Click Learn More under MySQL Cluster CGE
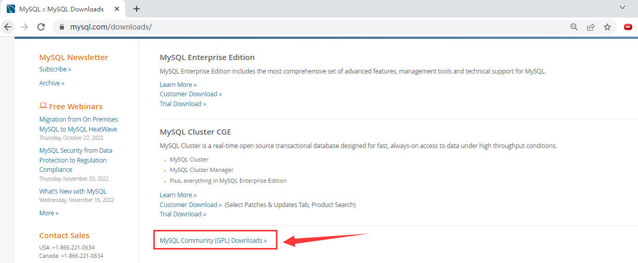Viewport: 638px width, 263px height. click(x=178, y=195)
